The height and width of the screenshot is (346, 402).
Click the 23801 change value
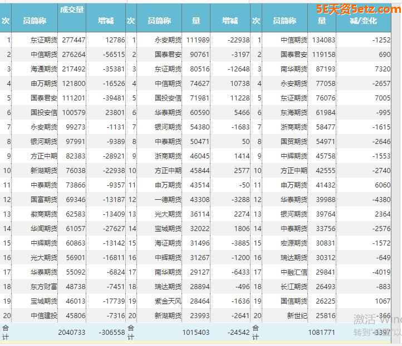pos(115,113)
